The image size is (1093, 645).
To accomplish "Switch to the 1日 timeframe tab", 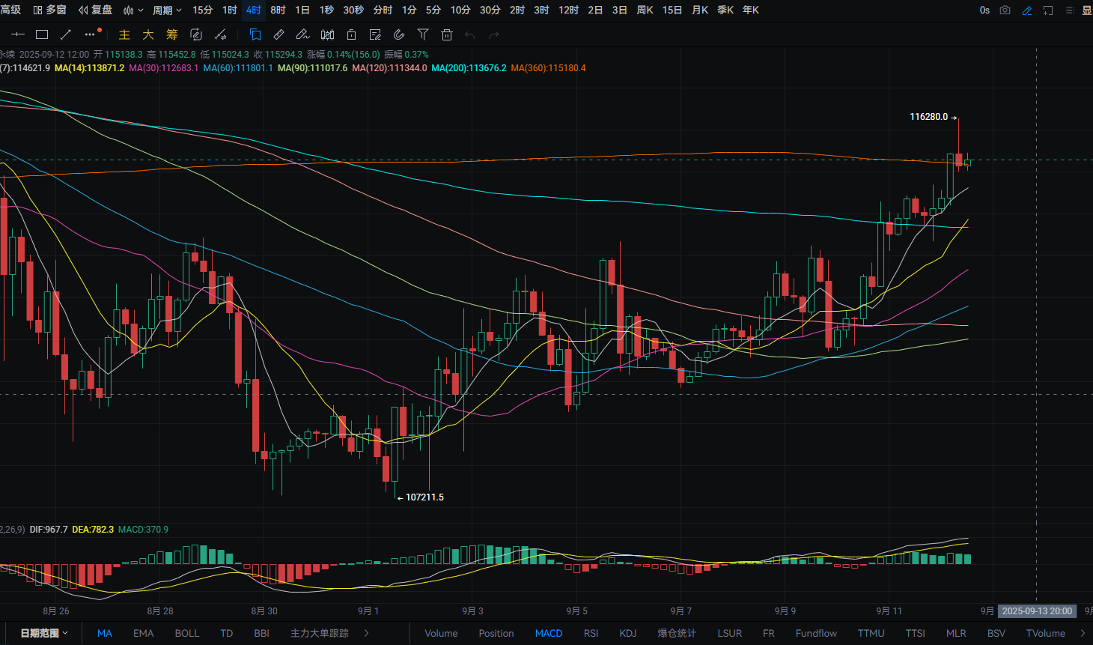I will pyautogui.click(x=302, y=10).
